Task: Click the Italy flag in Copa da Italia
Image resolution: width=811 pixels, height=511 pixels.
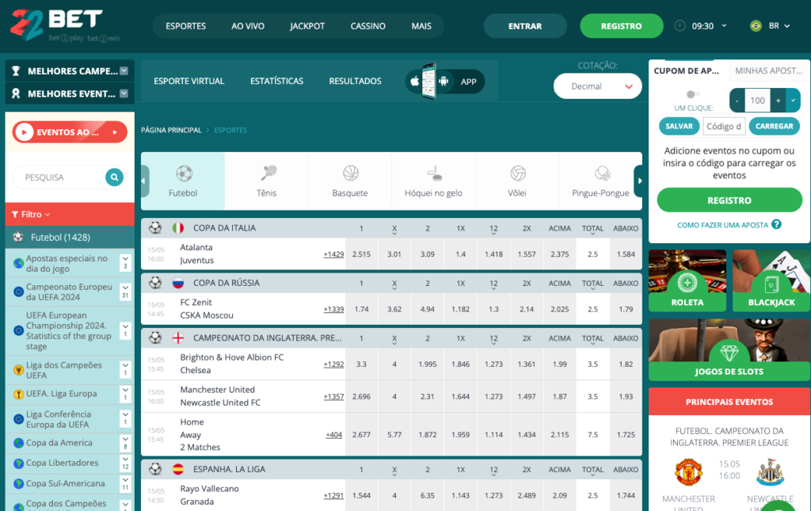Action: point(178,227)
